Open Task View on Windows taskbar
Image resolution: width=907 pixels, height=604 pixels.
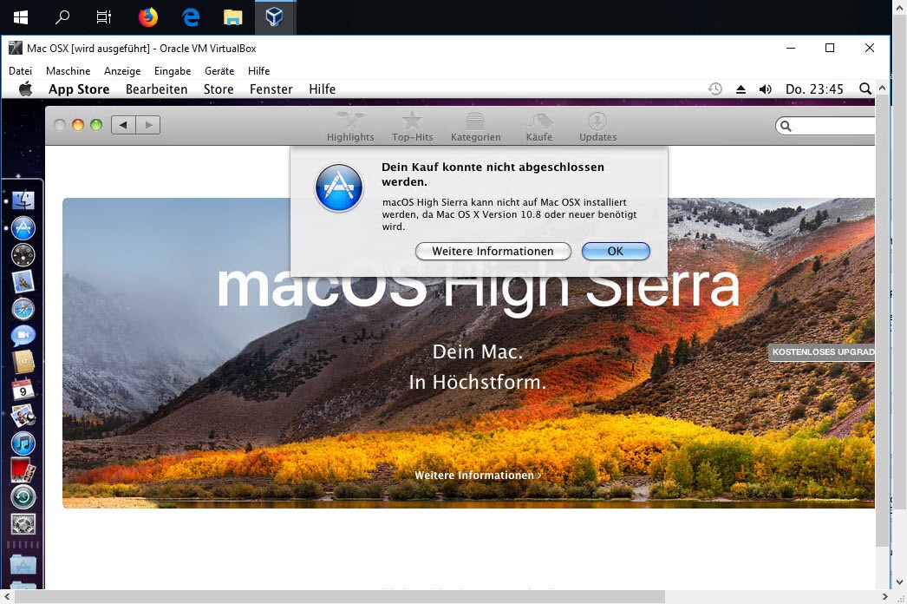[104, 17]
